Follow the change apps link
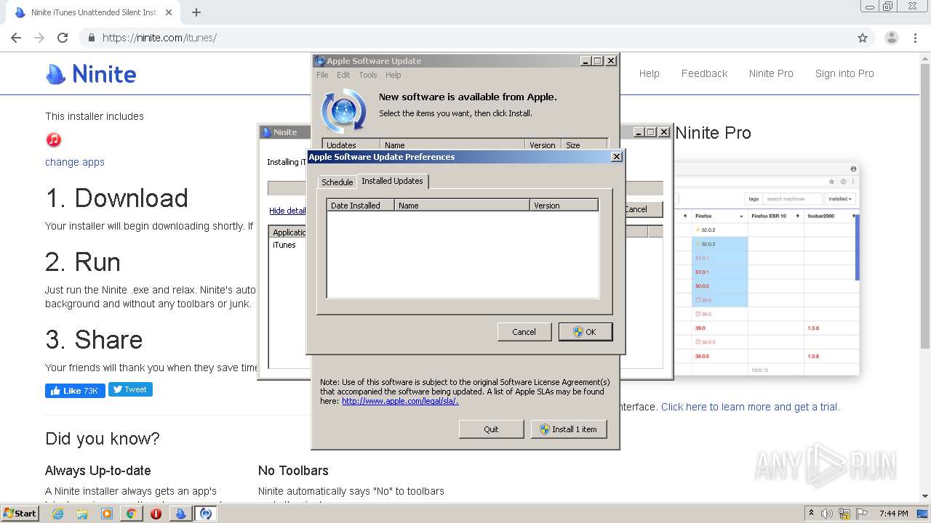 pos(75,162)
